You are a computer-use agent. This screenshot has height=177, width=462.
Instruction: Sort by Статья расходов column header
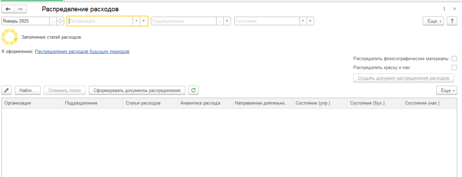(x=150, y=103)
